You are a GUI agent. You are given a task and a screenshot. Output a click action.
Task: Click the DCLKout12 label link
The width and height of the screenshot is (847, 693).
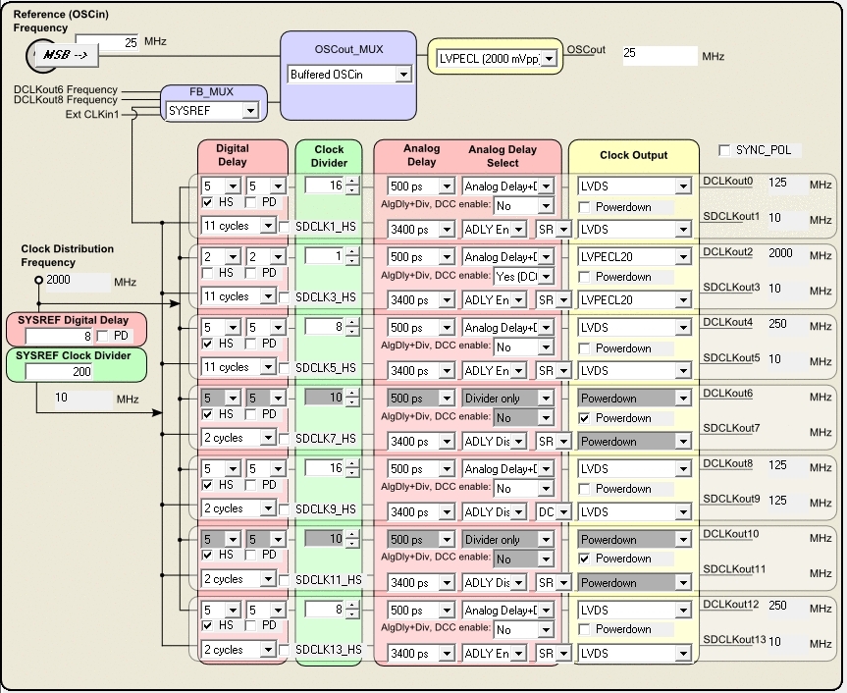tap(730, 605)
